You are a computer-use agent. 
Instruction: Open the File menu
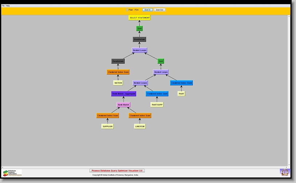[x=3, y=6]
